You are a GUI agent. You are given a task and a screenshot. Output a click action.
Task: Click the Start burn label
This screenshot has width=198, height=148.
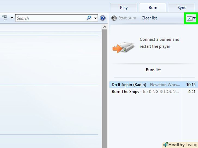pyautogui.click(x=127, y=18)
